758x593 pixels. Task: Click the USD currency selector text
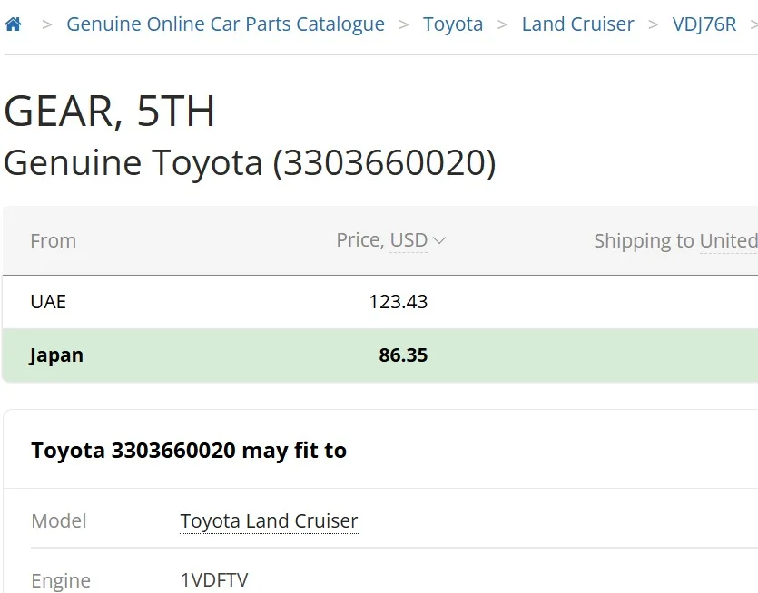(408, 240)
